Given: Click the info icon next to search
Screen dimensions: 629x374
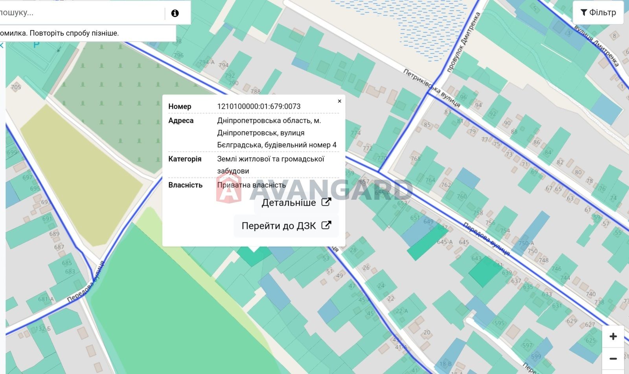Looking at the screenshot, I should (175, 13).
